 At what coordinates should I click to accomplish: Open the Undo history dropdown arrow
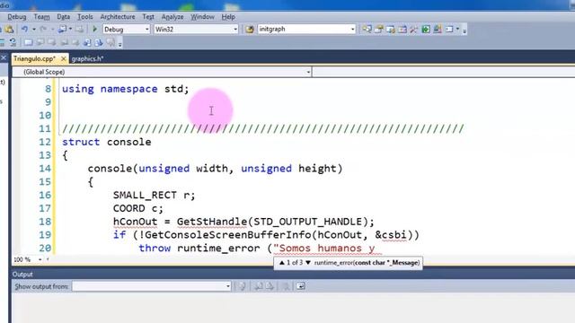34,29
